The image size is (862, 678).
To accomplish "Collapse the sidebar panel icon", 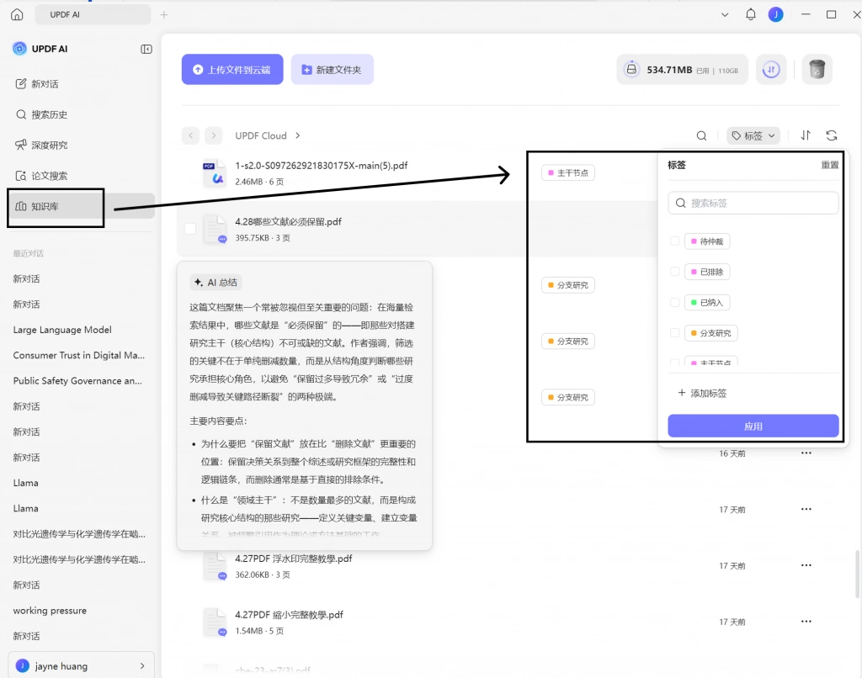I will [x=146, y=49].
